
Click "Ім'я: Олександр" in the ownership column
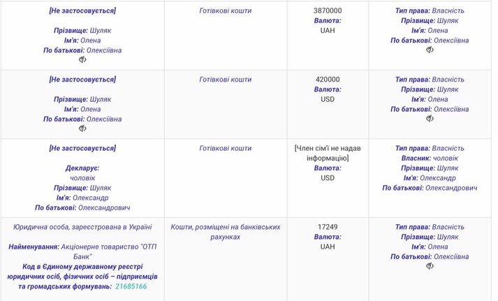[430, 178]
